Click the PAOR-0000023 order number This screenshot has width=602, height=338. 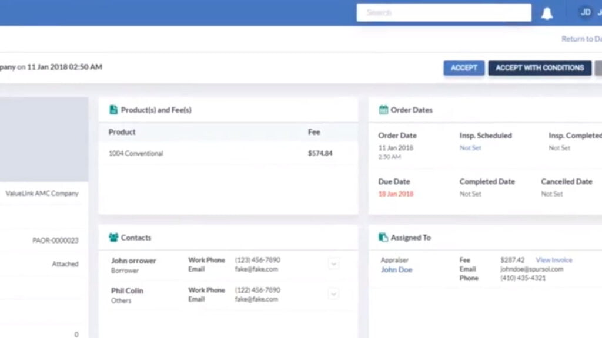click(55, 240)
